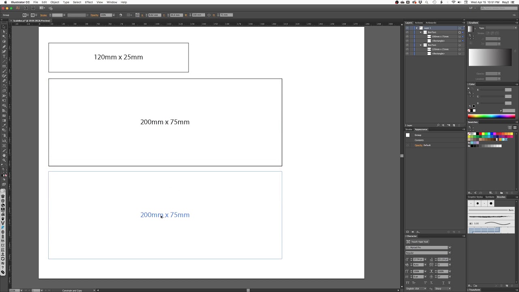Screen dimensions: 519x292
Task: Click the swap fill and stroke icon in Color panel
Action: coord(472,88)
